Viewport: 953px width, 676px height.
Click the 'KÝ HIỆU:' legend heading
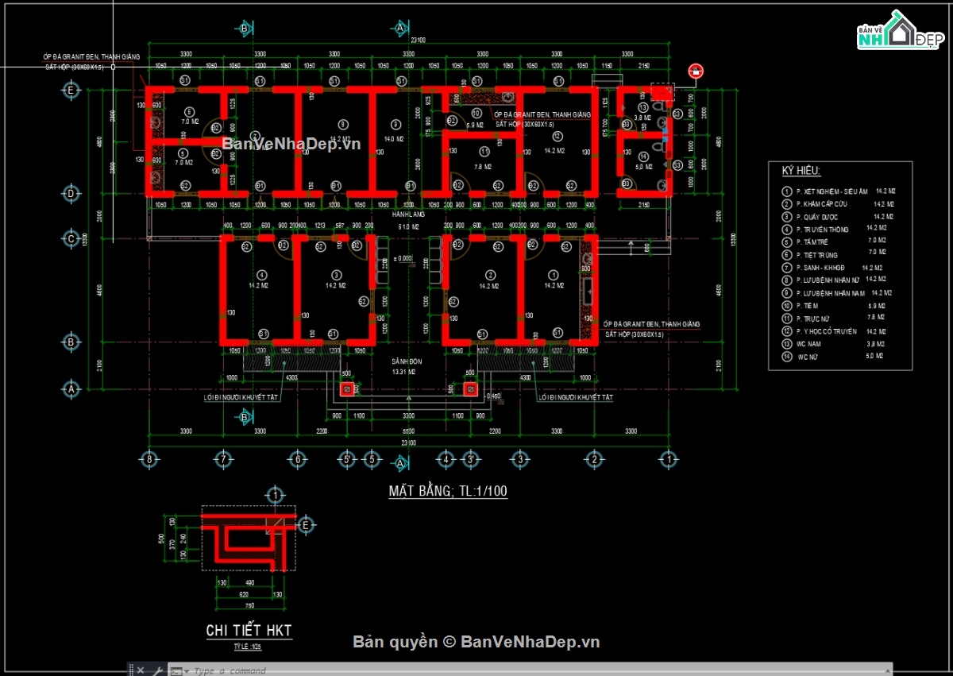pyautogui.click(x=801, y=171)
